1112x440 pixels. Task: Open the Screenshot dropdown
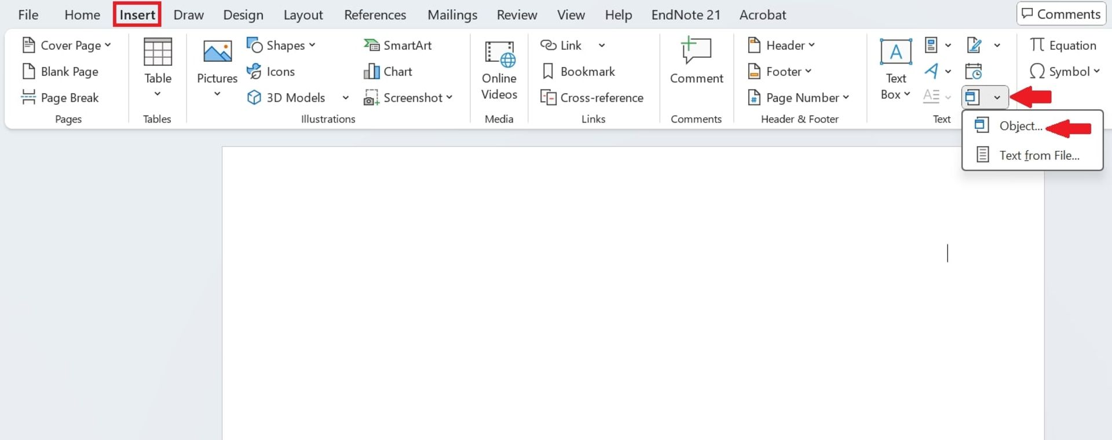coord(408,98)
